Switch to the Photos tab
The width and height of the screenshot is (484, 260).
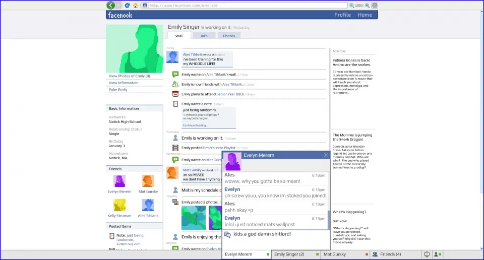pos(229,36)
